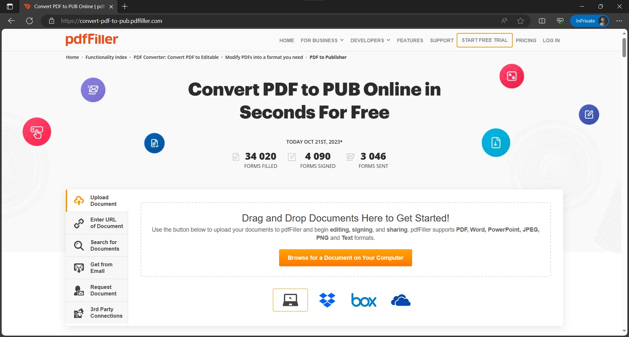
Task: Expand the FOR BUSINESS dropdown
Action: coord(322,40)
